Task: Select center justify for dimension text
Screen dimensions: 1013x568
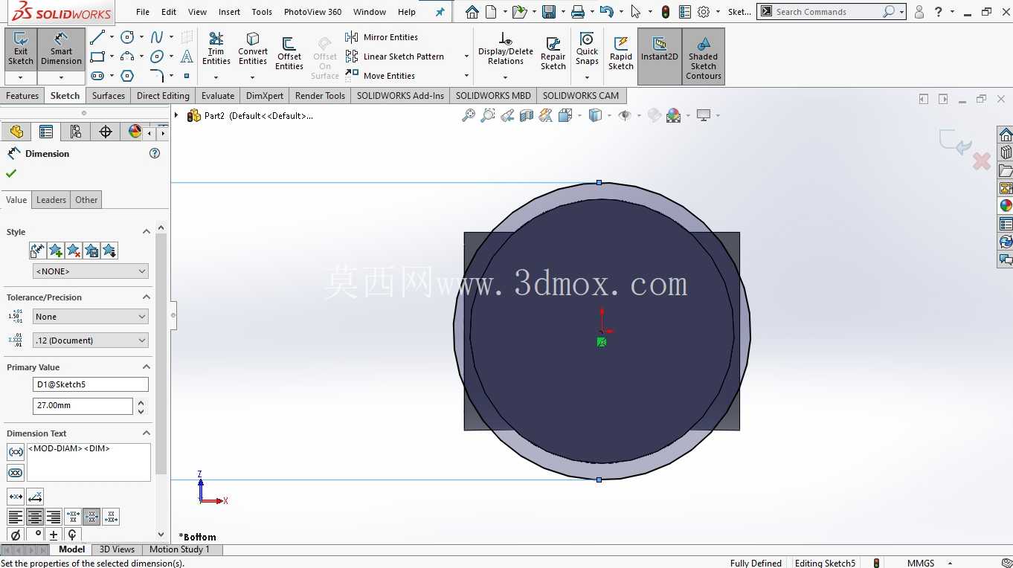Action: 35,517
